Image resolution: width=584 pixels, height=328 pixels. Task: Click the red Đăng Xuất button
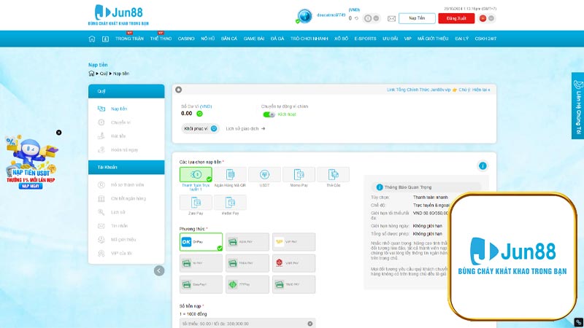456,18
